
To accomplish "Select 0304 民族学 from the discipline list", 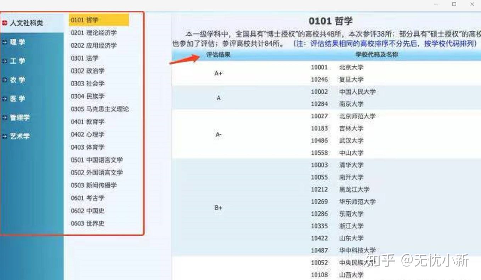I will pyautogui.click(x=87, y=96).
